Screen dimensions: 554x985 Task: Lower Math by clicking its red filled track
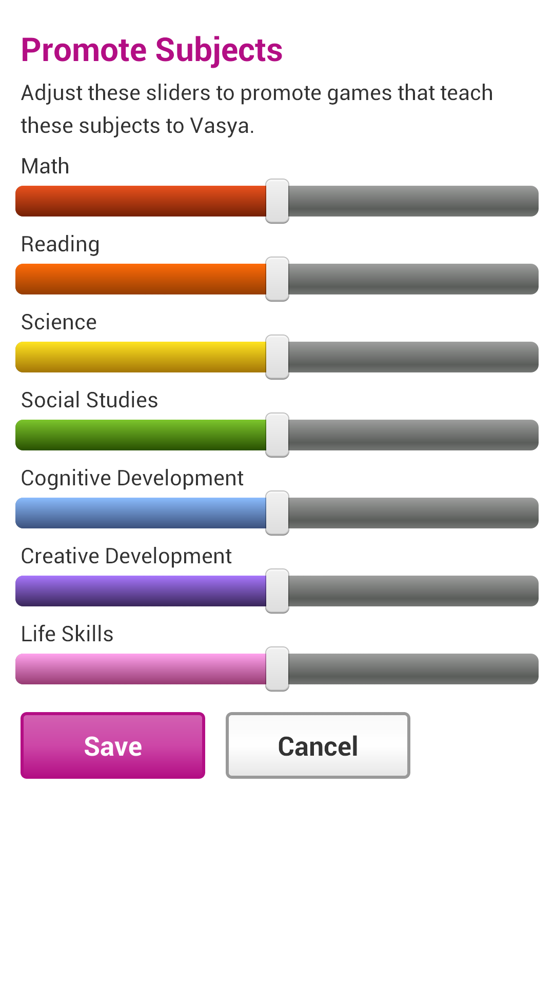click(141, 201)
